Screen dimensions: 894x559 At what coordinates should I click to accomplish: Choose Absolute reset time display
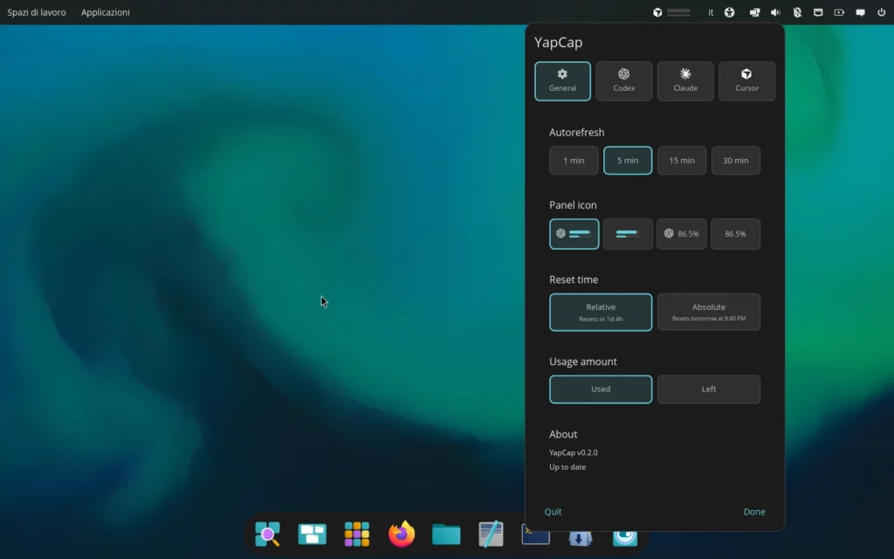(x=708, y=312)
